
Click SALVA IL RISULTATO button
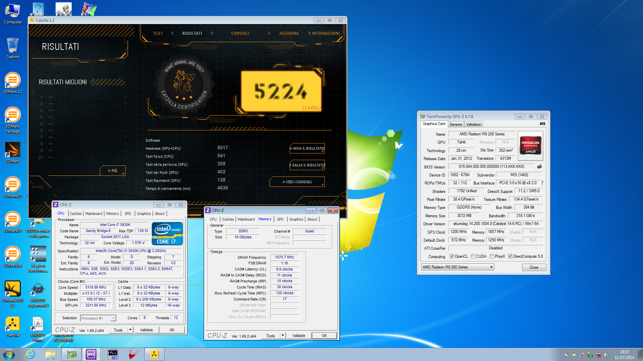click(307, 165)
